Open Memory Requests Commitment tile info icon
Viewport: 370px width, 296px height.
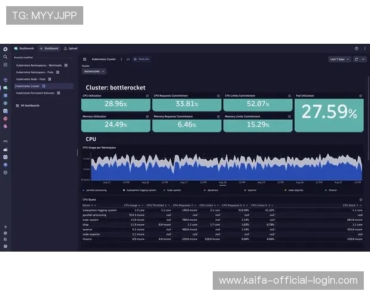coord(218,117)
